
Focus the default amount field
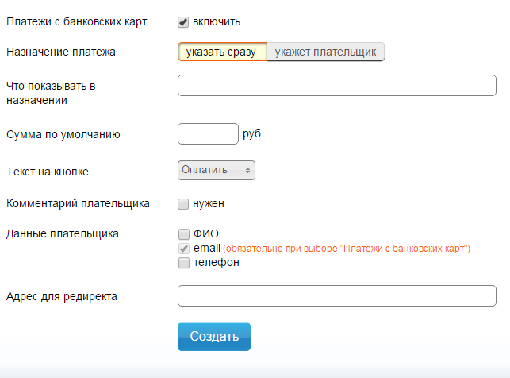(x=208, y=134)
